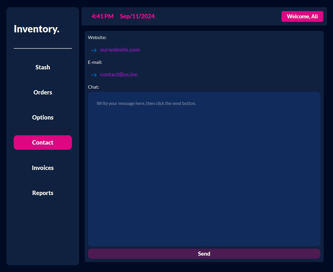Open the Reports section
The height and width of the screenshot is (272, 333).
43,193
